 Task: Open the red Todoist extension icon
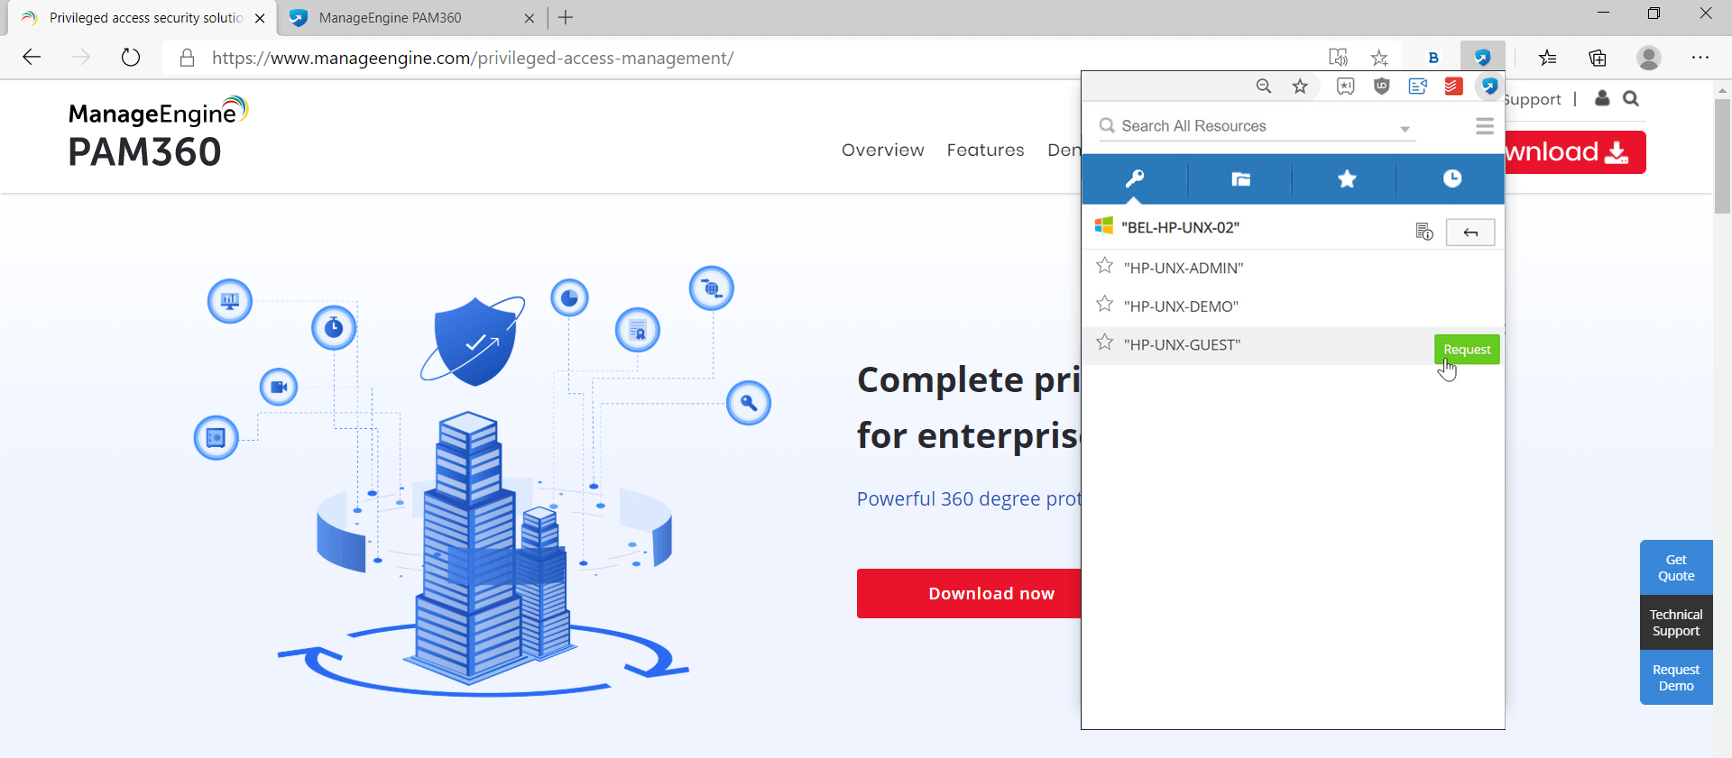(x=1453, y=87)
